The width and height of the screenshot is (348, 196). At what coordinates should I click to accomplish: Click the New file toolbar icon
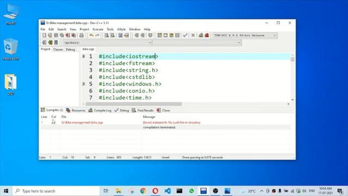pyautogui.click(x=44, y=35)
